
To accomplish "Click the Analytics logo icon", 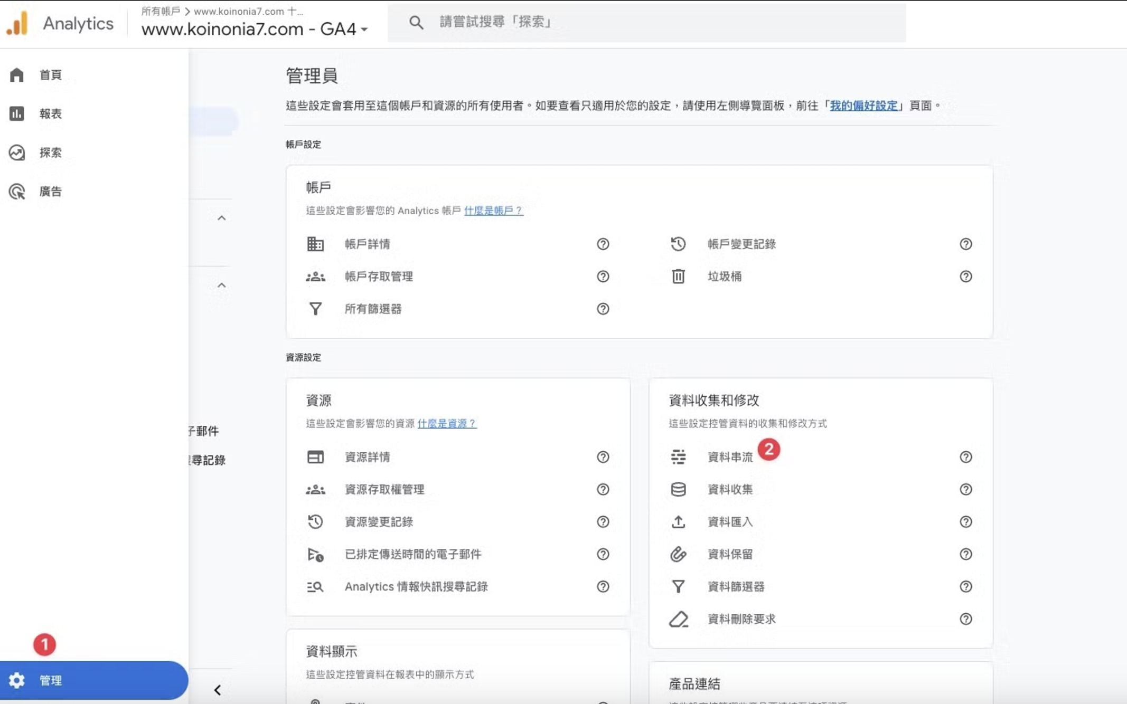I will (x=17, y=24).
